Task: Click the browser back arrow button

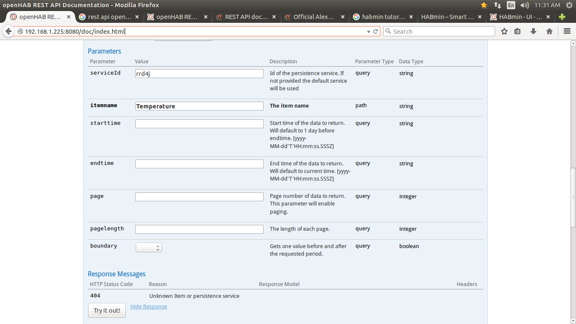Action: (8, 31)
